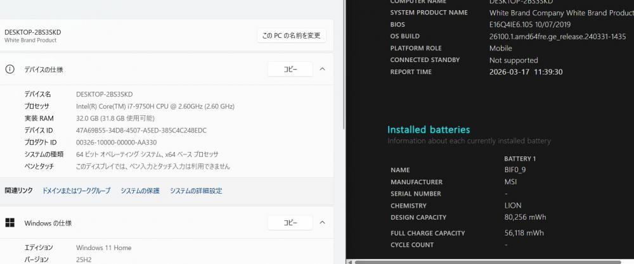The height and width of the screenshot is (264, 634).
Task: Open the system protection link
Action: [140, 191]
